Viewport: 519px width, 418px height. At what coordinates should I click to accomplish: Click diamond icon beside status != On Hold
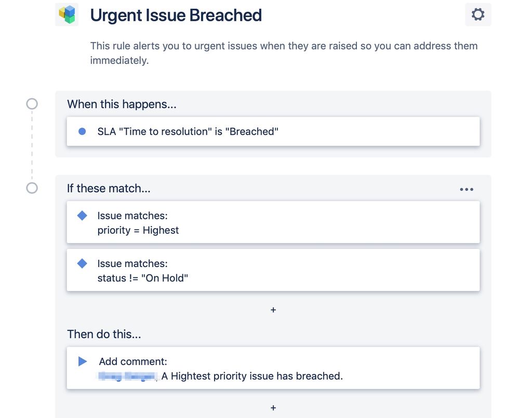[x=82, y=263]
